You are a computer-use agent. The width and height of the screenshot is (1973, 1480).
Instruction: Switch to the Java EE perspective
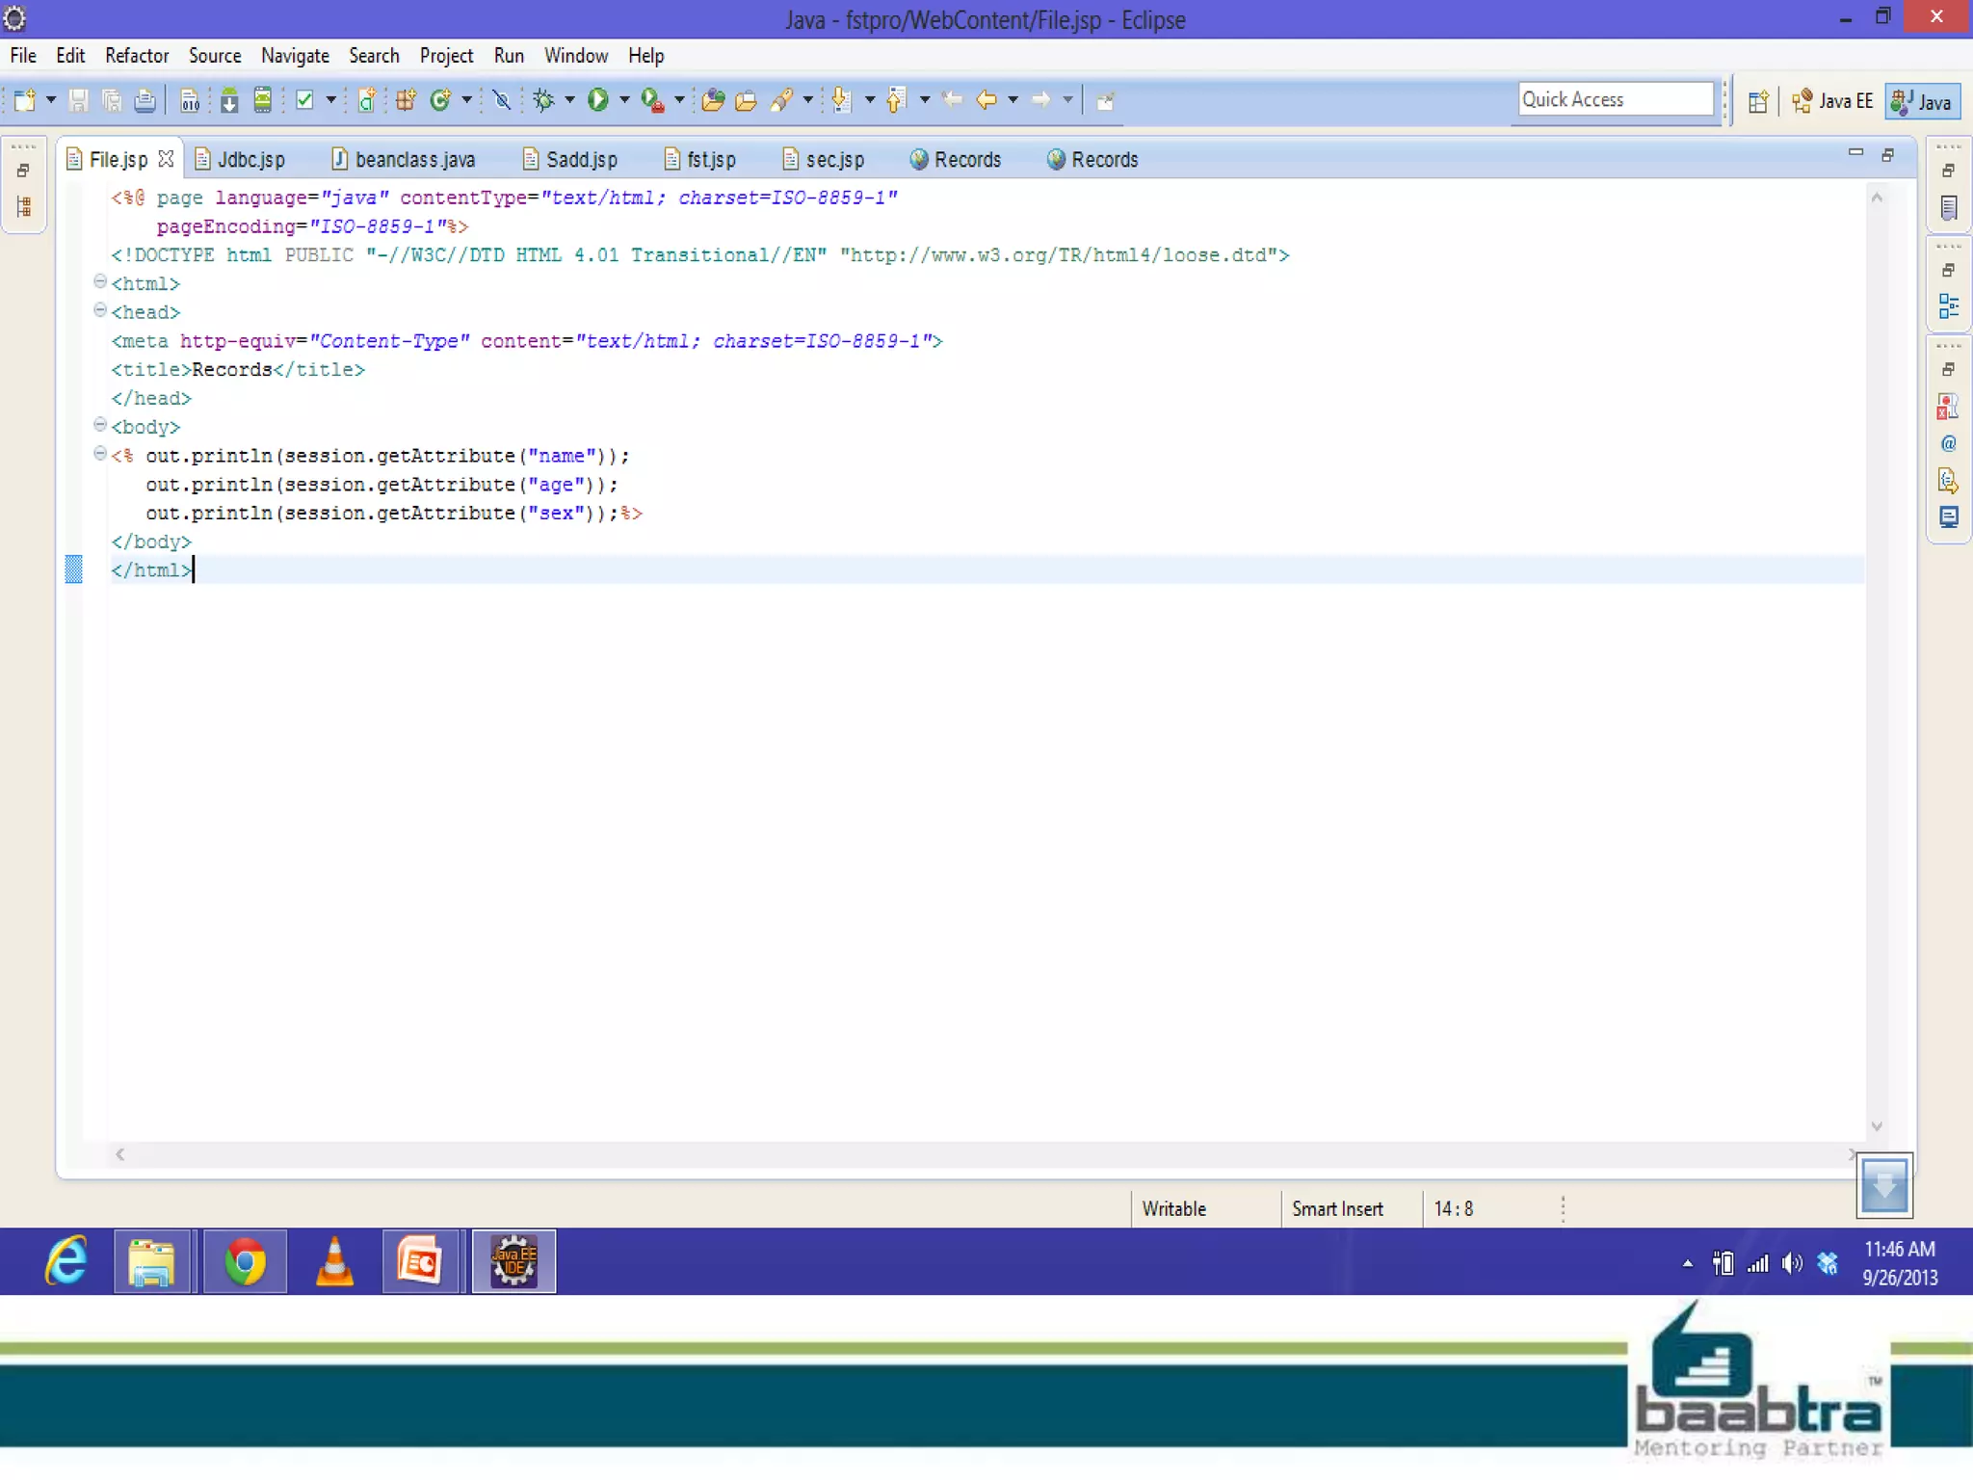tap(1832, 101)
